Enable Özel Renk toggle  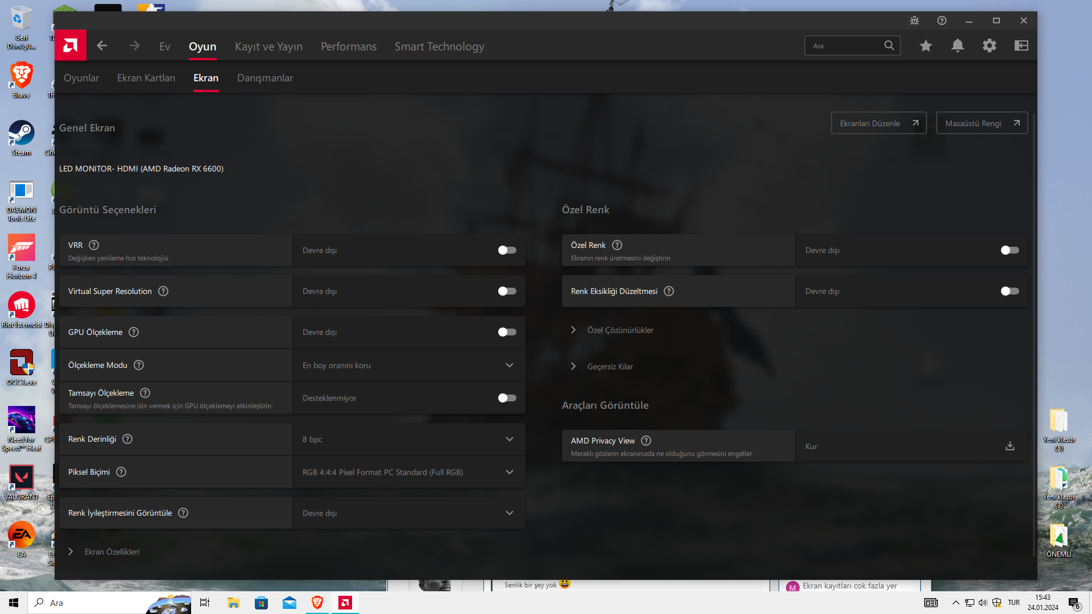(1010, 250)
